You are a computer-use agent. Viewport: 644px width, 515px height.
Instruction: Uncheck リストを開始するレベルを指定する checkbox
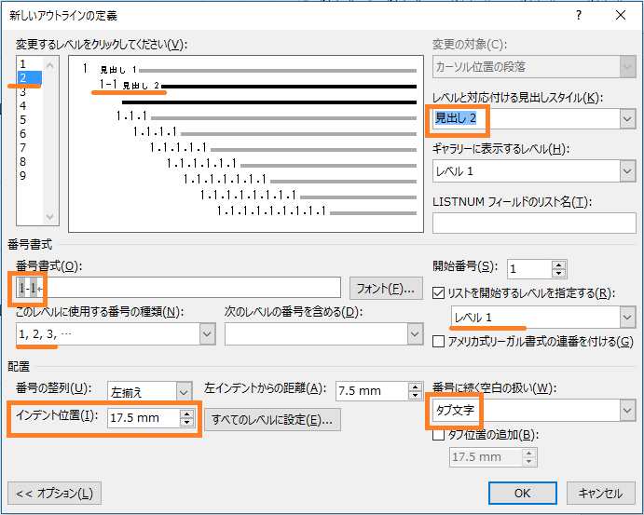pyautogui.click(x=438, y=293)
